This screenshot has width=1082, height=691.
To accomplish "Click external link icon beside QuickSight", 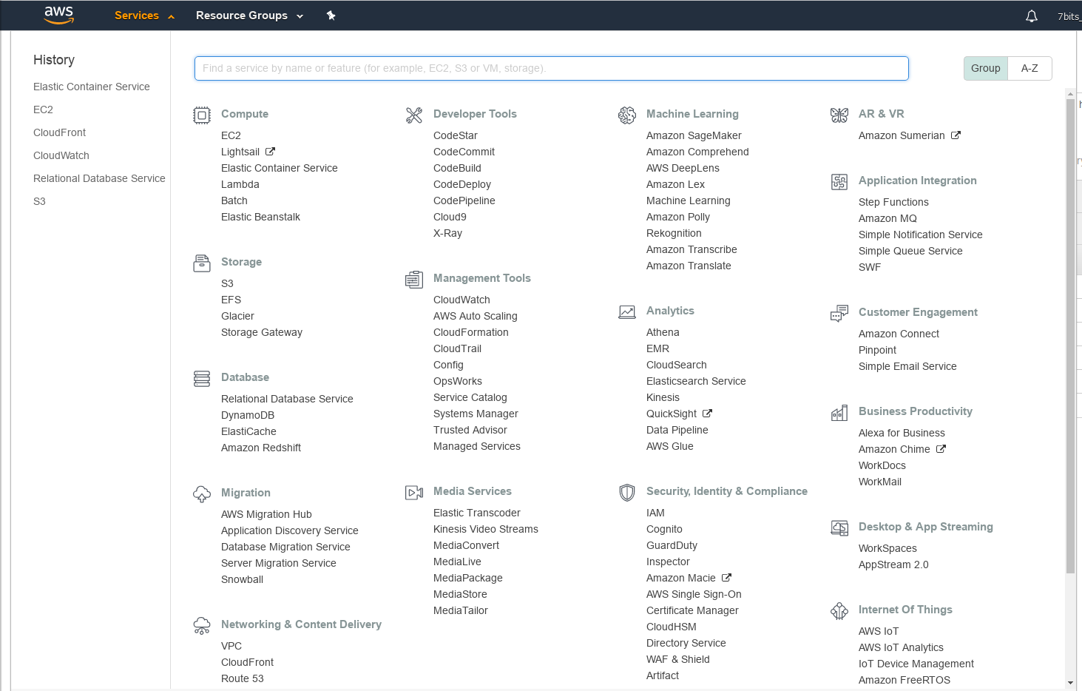I will click(707, 414).
